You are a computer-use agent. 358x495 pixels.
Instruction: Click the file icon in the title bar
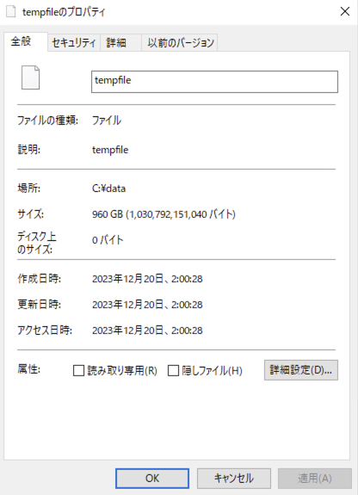pos(10,12)
